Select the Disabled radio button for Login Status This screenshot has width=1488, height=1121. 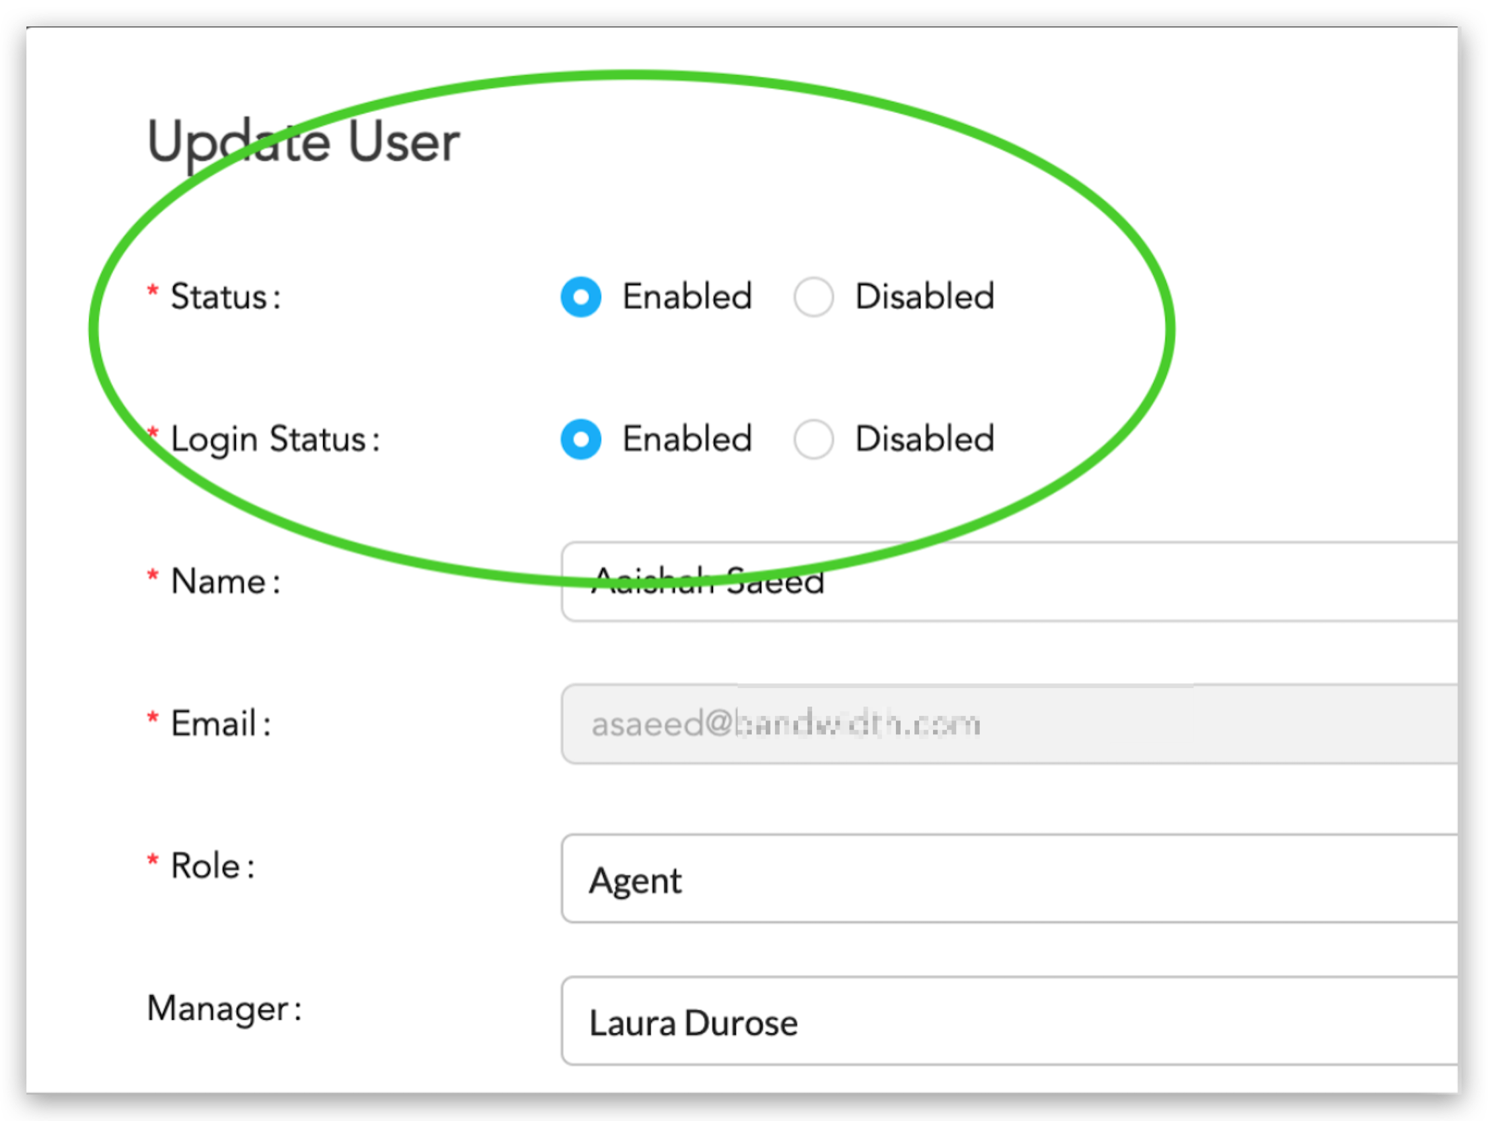click(x=813, y=440)
